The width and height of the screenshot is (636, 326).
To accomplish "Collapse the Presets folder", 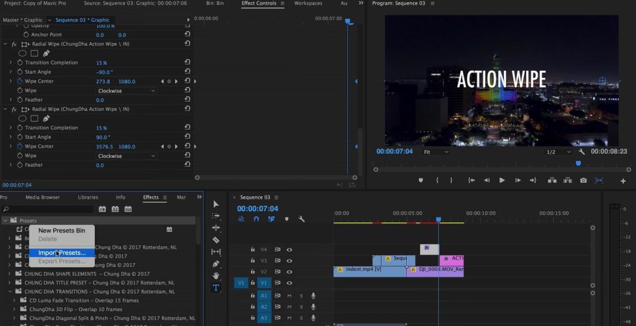I will point(5,220).
